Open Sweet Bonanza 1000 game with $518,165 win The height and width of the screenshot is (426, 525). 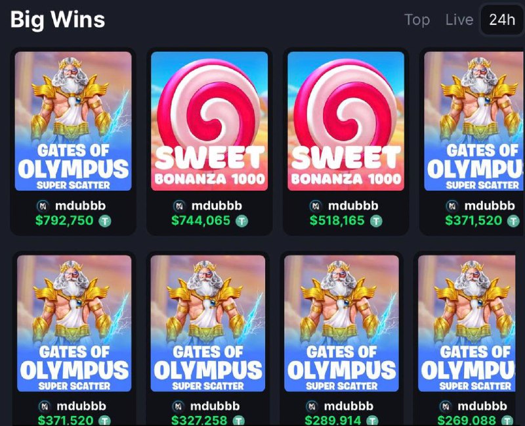click(x=346, y=121)
